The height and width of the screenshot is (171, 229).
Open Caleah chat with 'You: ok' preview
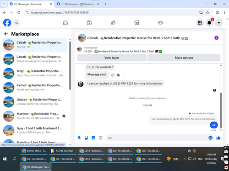(x=34, y=45)
